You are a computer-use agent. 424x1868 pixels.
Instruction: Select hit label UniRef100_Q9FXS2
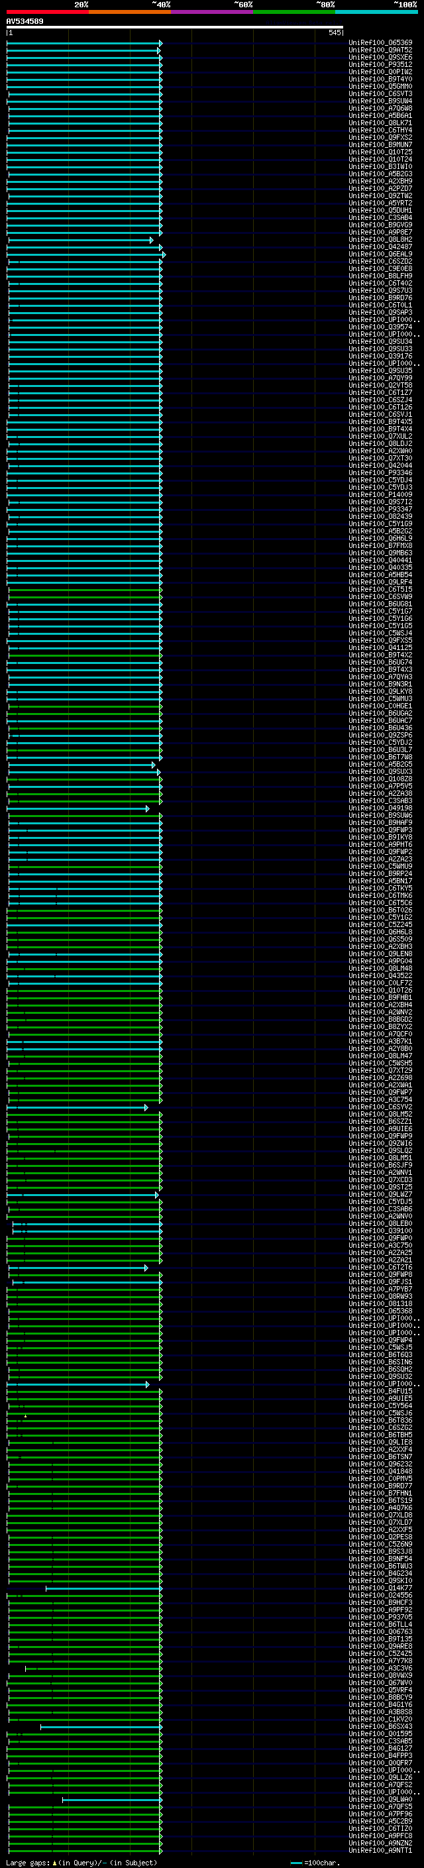point(380,138)
